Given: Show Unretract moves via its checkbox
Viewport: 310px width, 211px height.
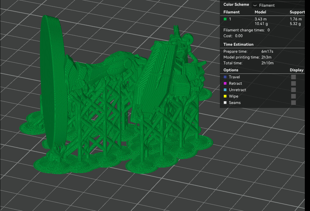Looking at the screenshot, I should tap(293, 90).
